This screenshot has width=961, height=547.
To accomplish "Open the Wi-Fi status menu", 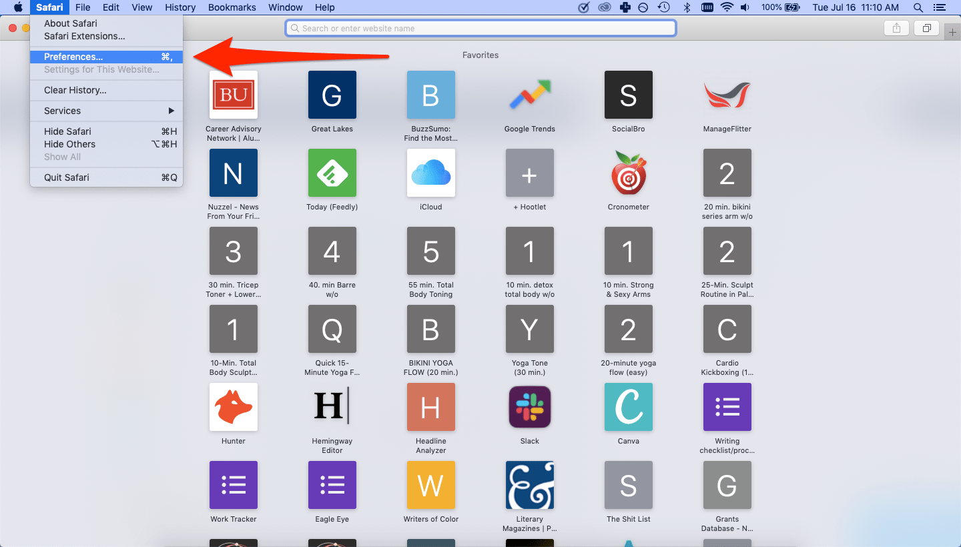I will [x=727, y=7].
